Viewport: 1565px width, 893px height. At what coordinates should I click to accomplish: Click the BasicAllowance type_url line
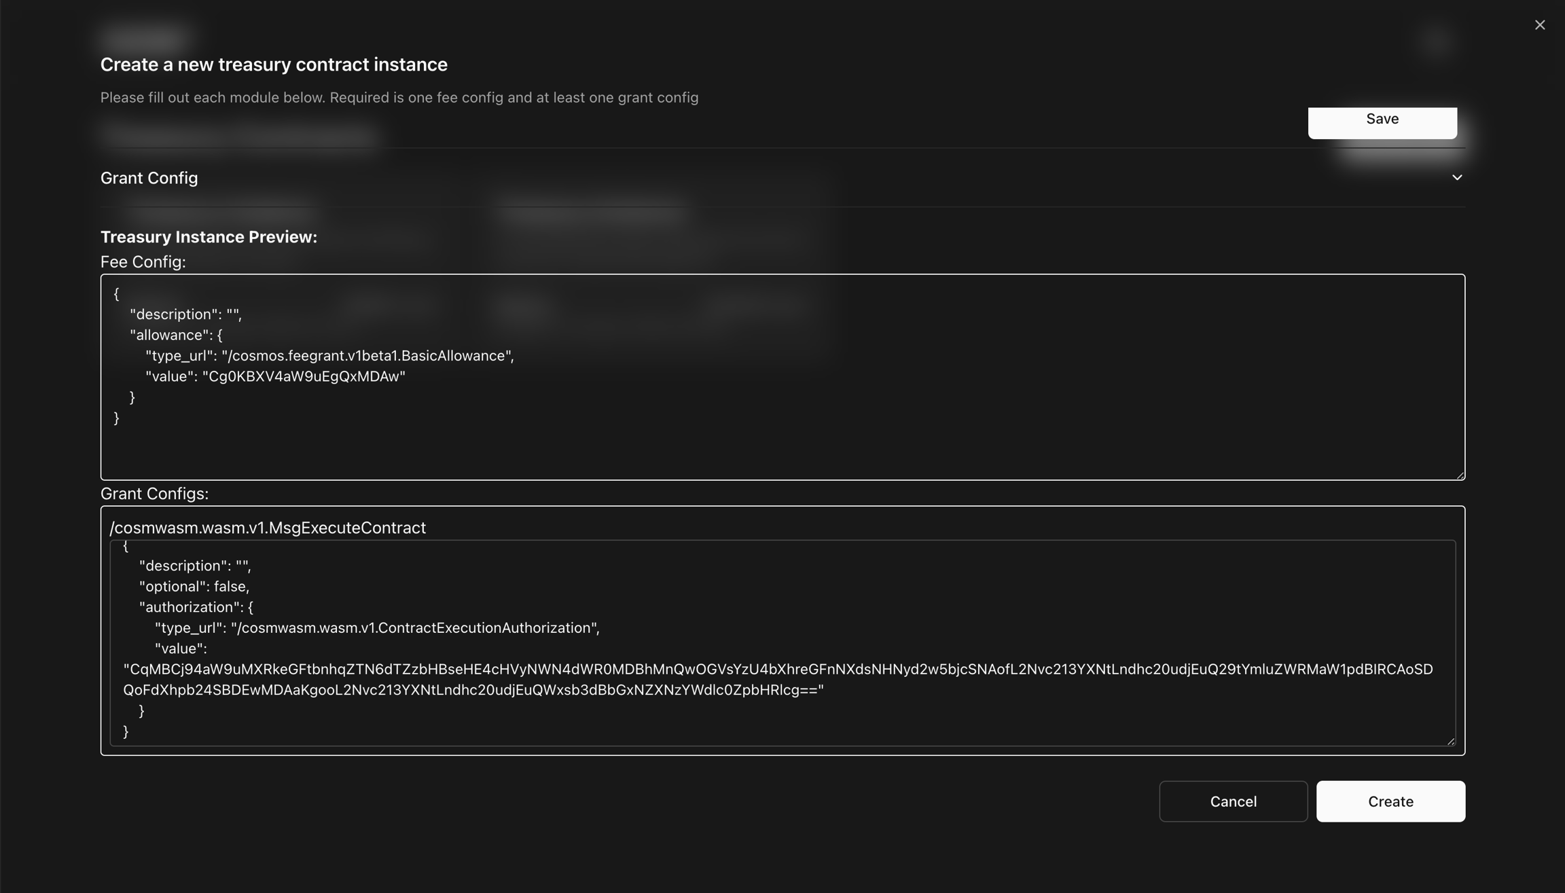point(329,356)
